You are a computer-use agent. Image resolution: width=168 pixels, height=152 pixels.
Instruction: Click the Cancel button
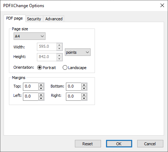150,144
